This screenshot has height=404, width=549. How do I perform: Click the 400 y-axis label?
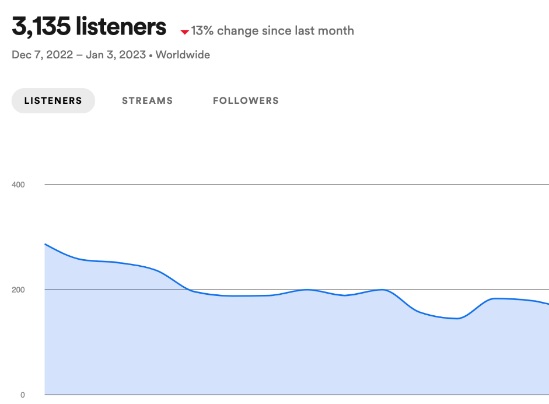pos(19,184)
